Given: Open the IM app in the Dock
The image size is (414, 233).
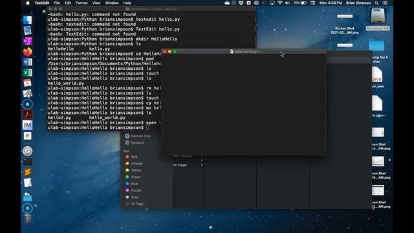Looking at the screenshot, I should point(27,125).
